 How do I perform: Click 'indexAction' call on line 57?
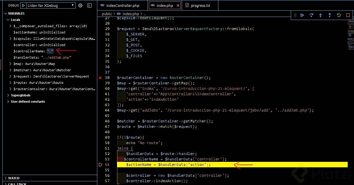pos(169,181)
